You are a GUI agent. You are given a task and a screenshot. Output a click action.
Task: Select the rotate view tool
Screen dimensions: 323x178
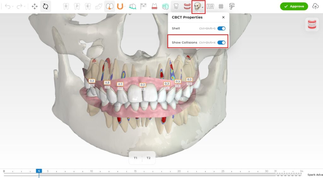pos(45,6)
